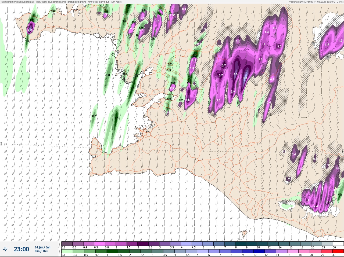Pick the bright red 30 mm swatch in lower legend
Screen dimensions: 344x257
pos(338,251)
